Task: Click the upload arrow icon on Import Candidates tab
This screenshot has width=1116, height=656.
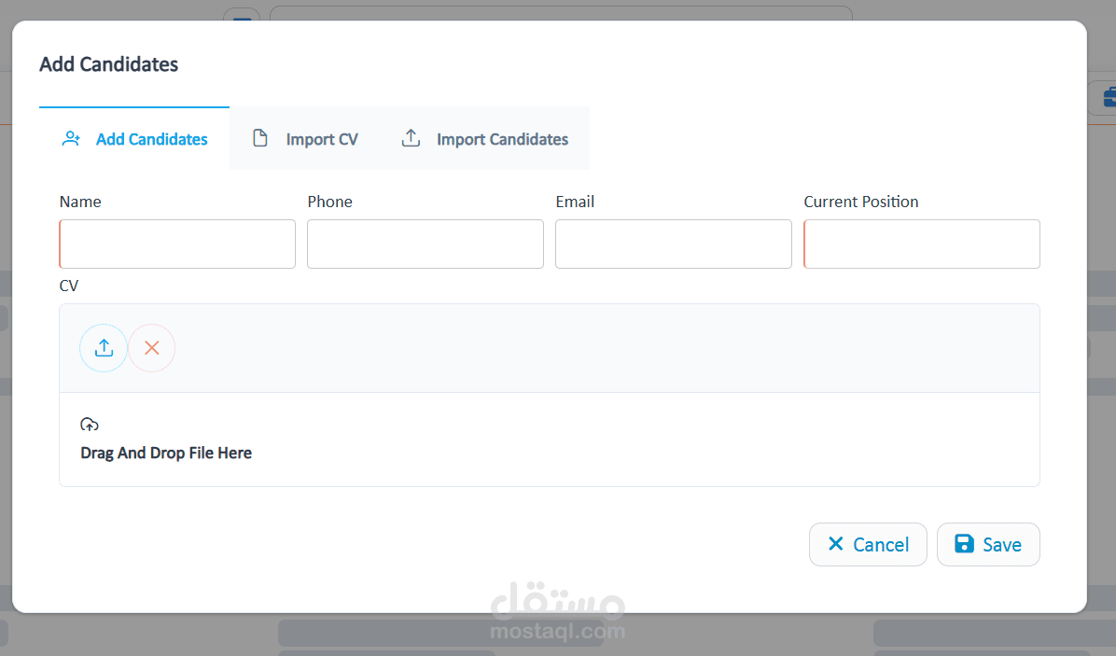Action: click(412, 137)
